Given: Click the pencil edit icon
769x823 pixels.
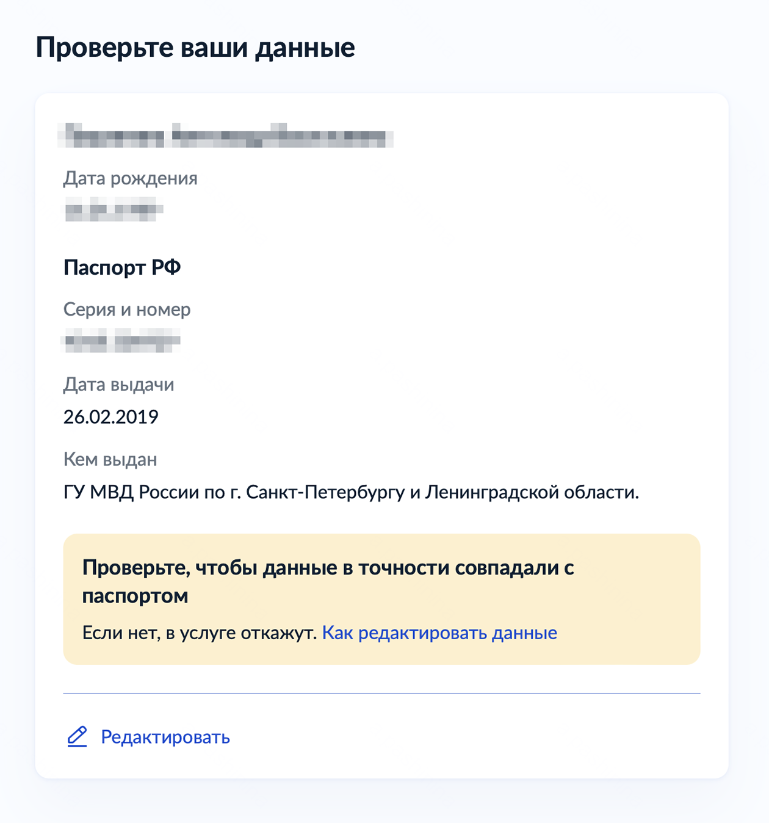Looking at the screenshot, I should [x=77, y=737].
